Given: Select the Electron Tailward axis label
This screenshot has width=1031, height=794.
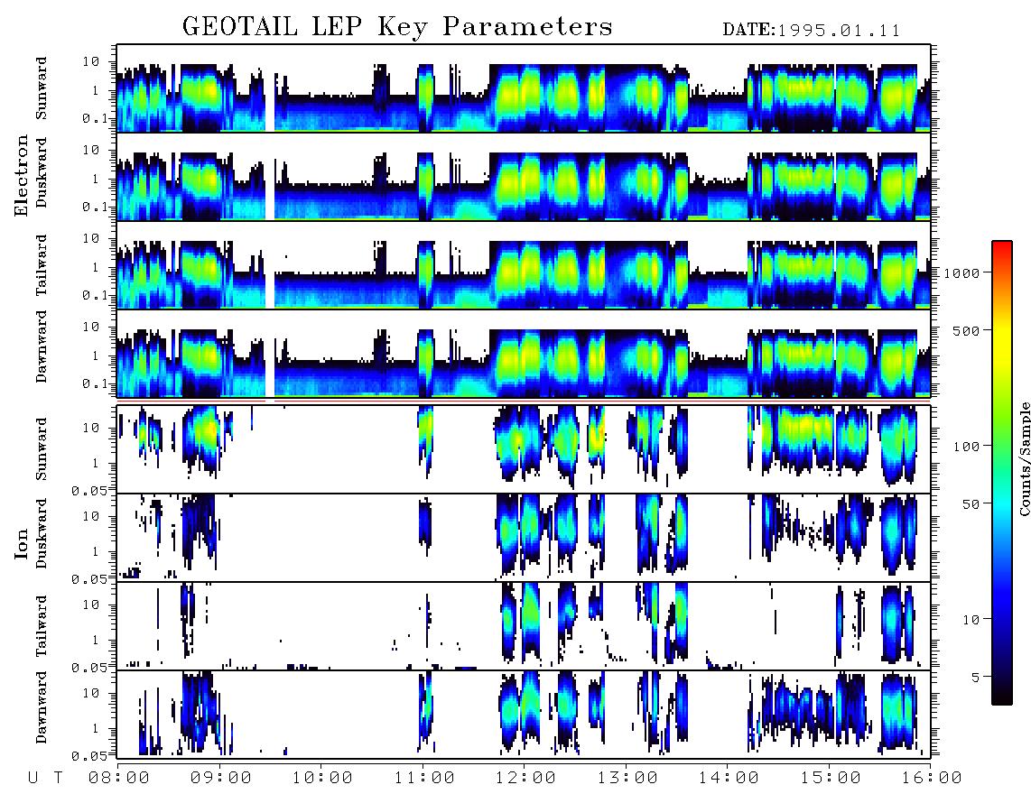Looking at the screenshot, I should pos(41,265).
